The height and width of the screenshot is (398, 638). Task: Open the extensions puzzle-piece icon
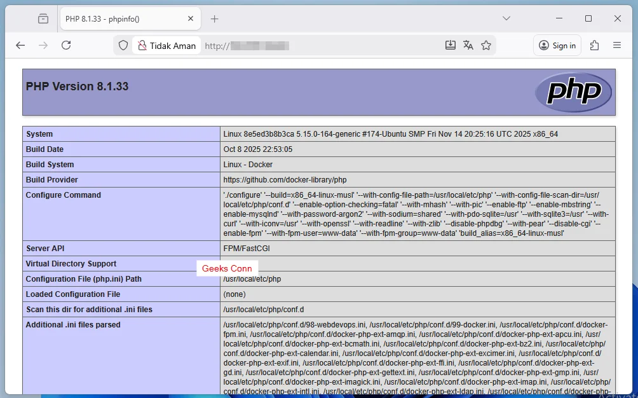pyautogui.click(x=594, y=45)
